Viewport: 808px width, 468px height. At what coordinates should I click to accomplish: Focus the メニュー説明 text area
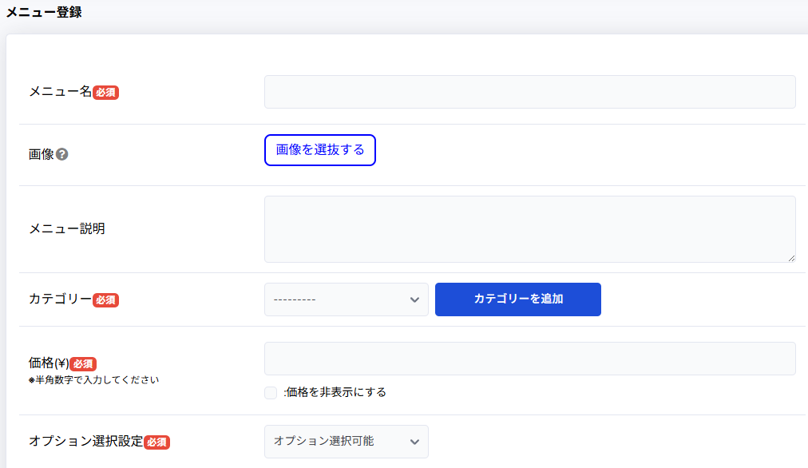click(529, 228)
